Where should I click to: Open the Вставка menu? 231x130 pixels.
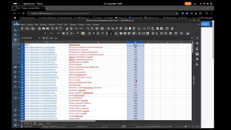tap(43, 25)
